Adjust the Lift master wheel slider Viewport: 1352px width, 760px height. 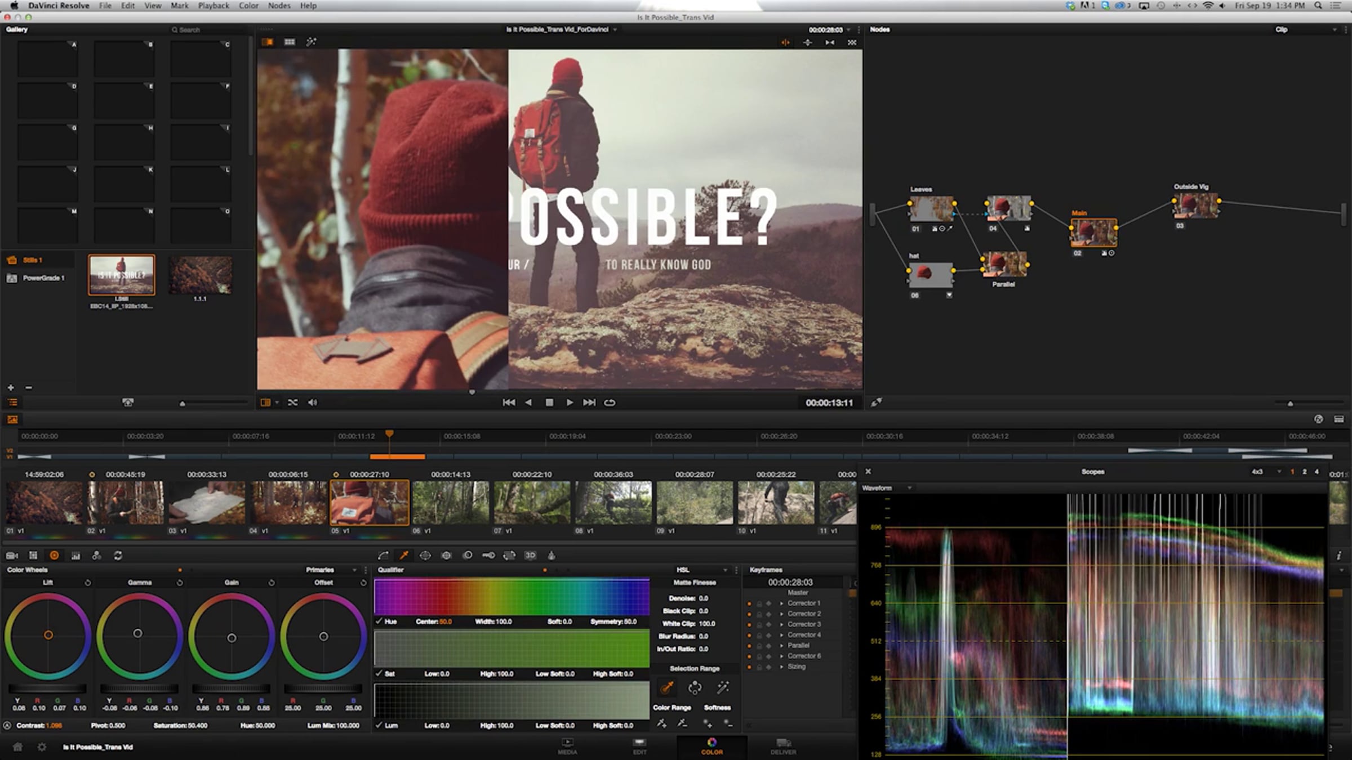tap(47, 689)
